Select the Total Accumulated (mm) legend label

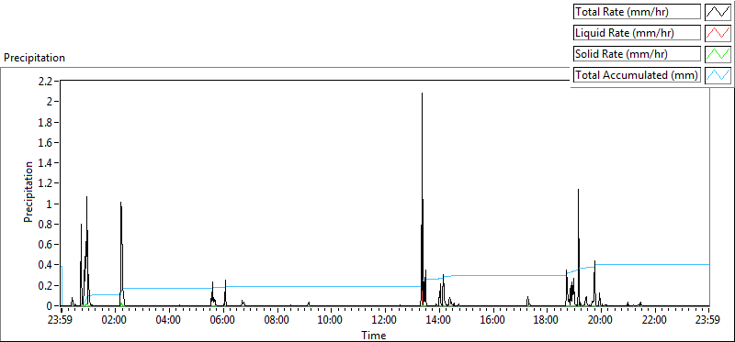(637, 75)
